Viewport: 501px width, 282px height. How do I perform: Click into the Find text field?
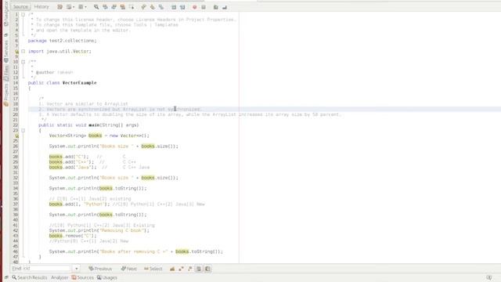click(41, 269)
